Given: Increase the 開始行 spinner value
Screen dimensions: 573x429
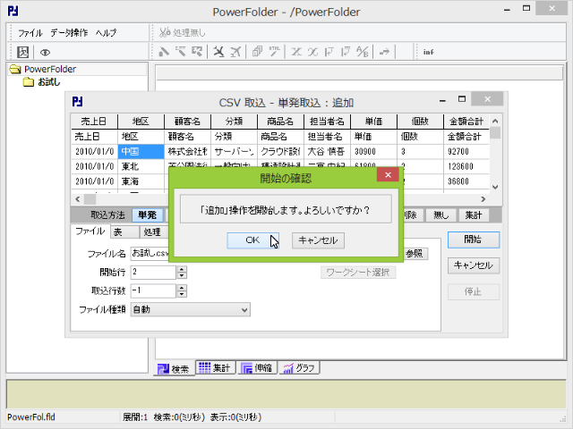Looking at the screenshot, I should click(182, 269).
